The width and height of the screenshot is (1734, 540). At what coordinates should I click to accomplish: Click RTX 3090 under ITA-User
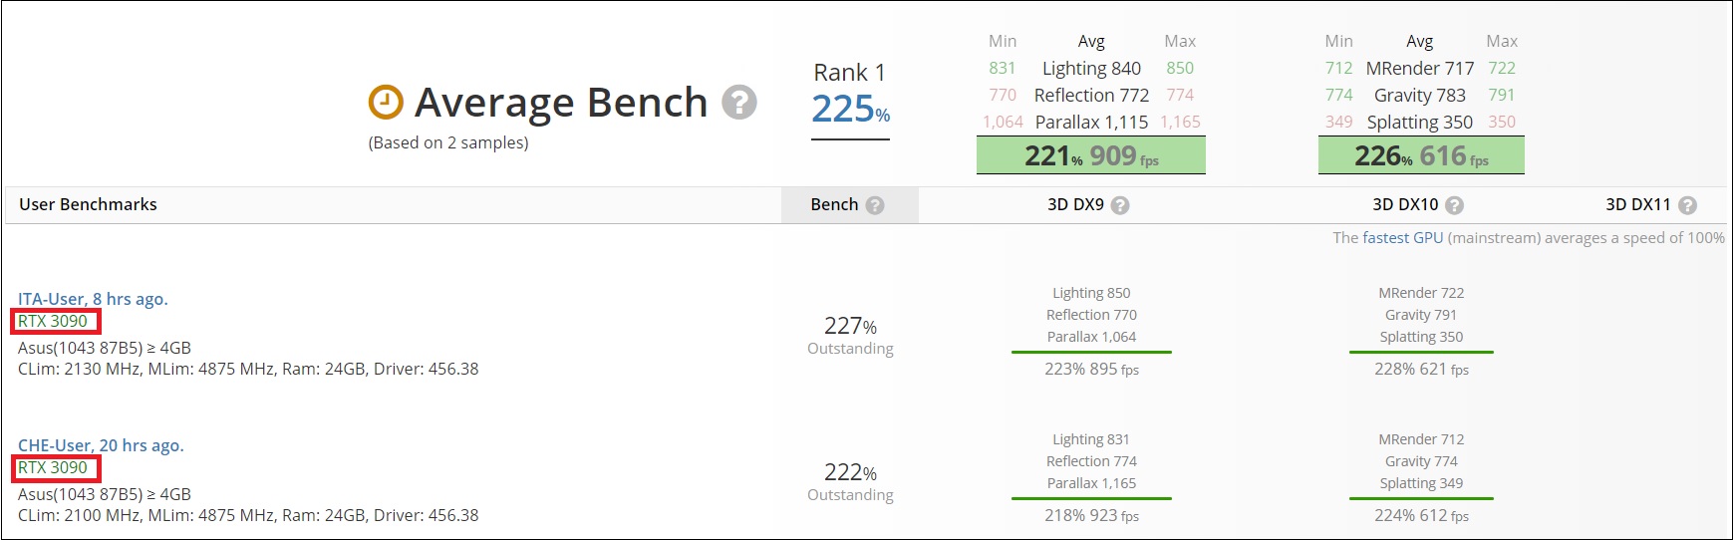[53, 321]
